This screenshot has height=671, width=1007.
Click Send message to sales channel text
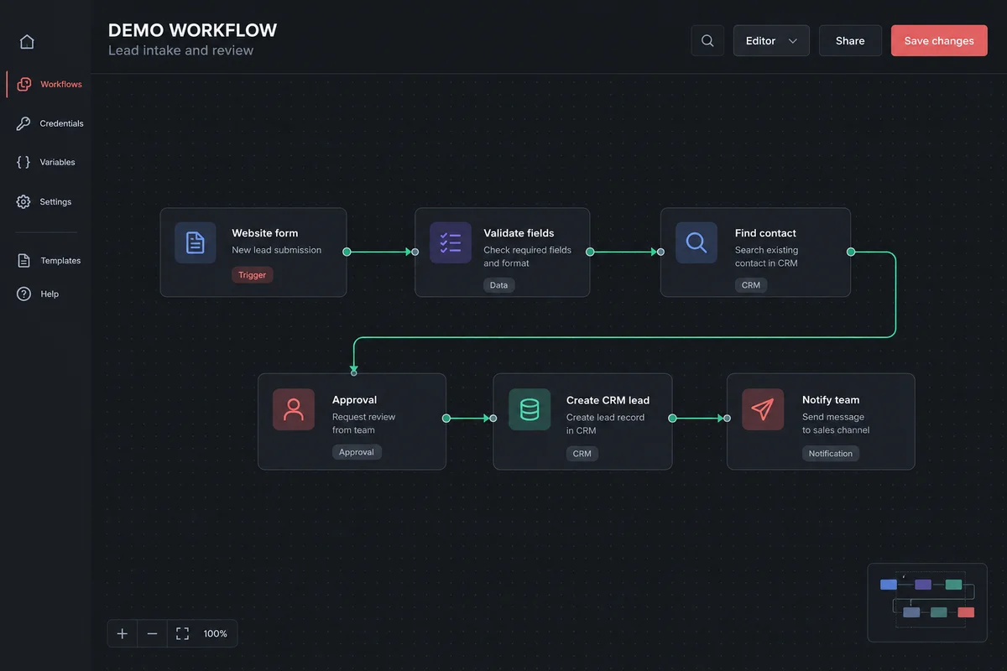tap(836, 424)
